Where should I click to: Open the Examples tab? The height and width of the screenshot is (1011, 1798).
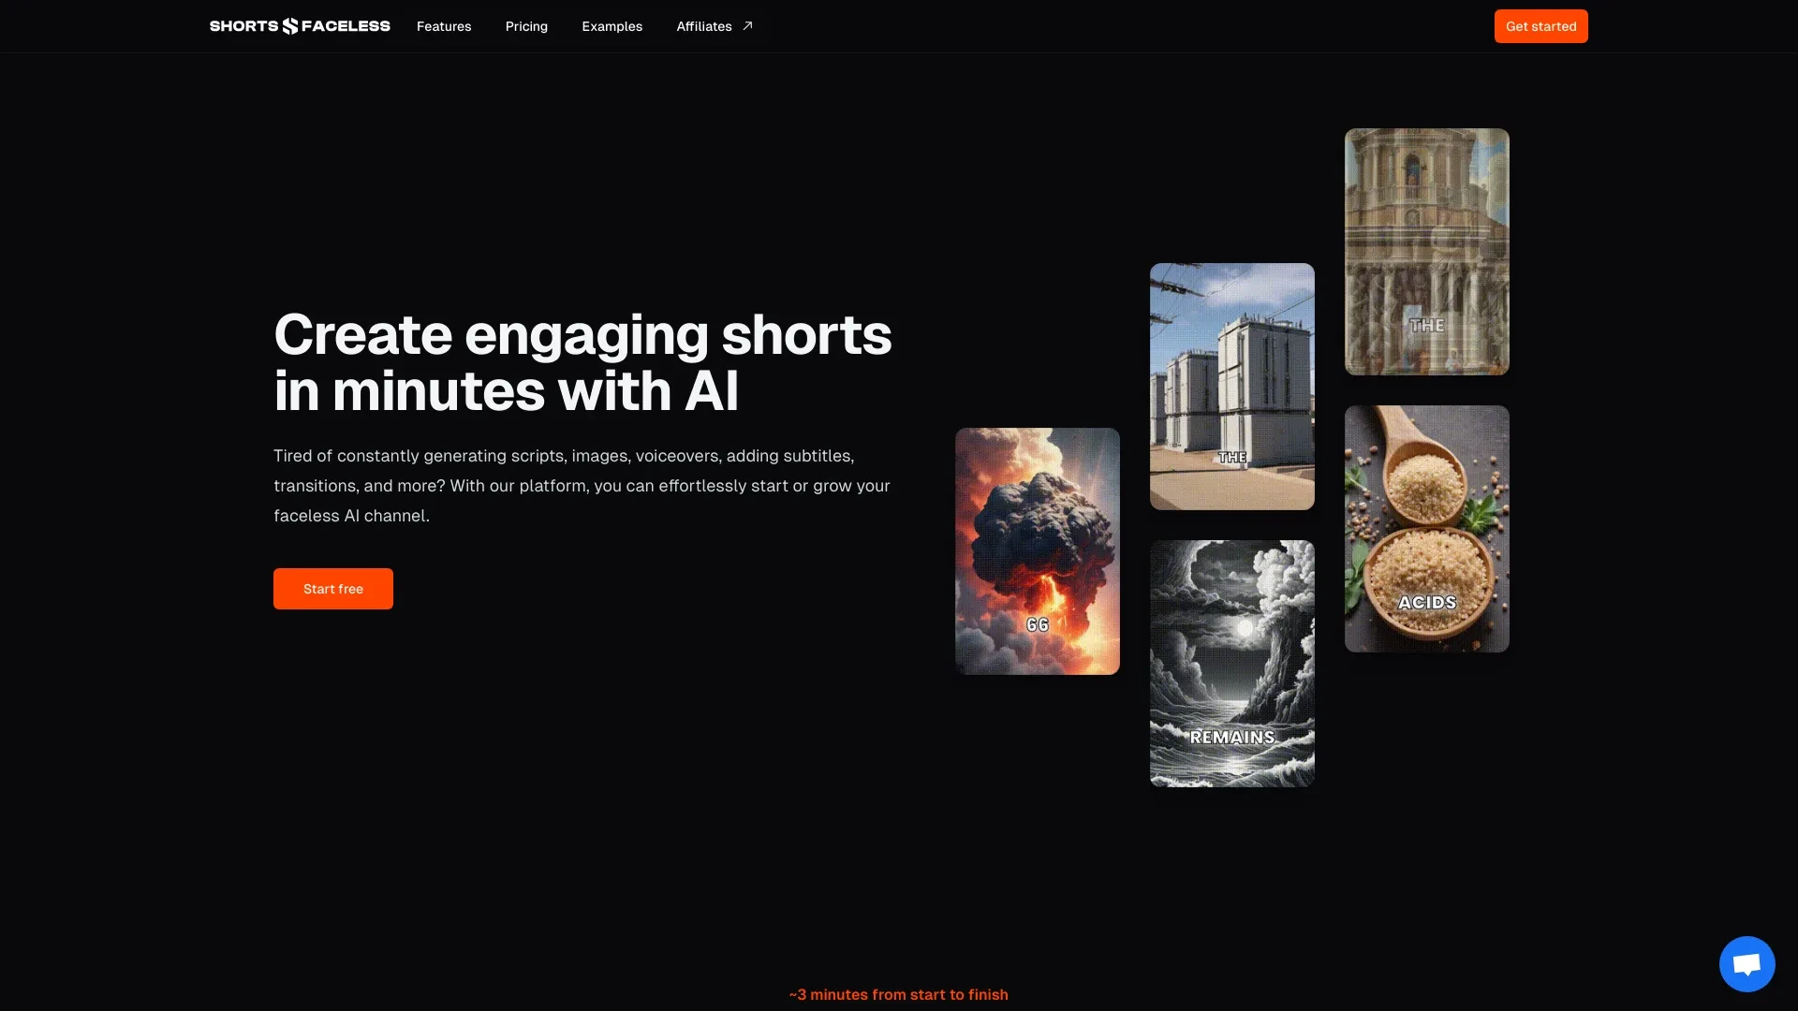pos(612,26)
